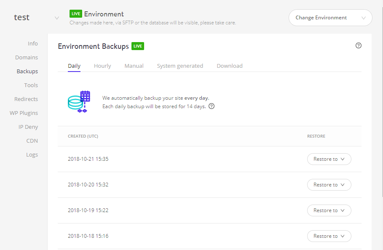Click the help icon beside Environment Backups heading
383x250 pixels.
tap(358, 45)
